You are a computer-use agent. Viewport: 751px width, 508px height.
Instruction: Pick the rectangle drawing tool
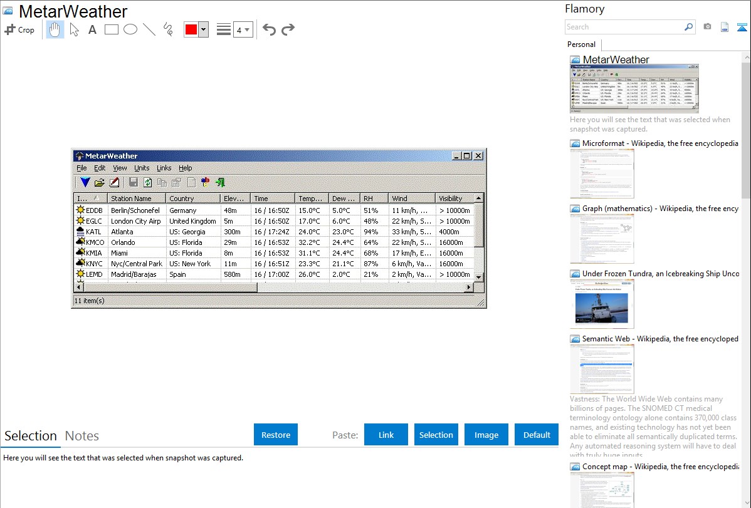pyautogui.click(x=111, y=29)
